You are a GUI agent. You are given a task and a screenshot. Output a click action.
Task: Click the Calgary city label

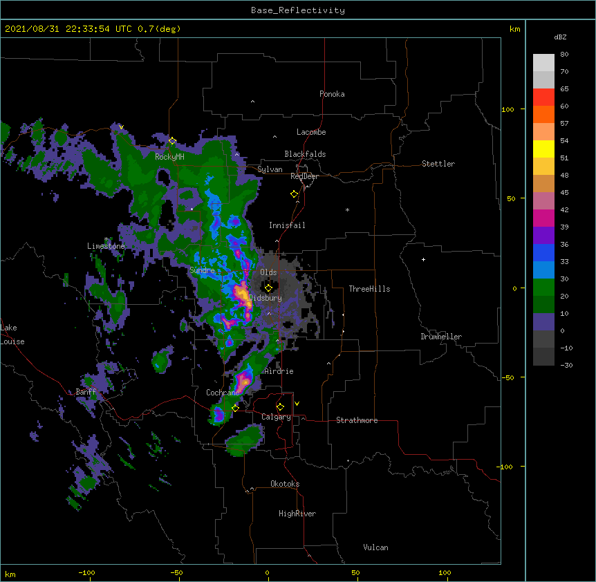coord(276,417)
